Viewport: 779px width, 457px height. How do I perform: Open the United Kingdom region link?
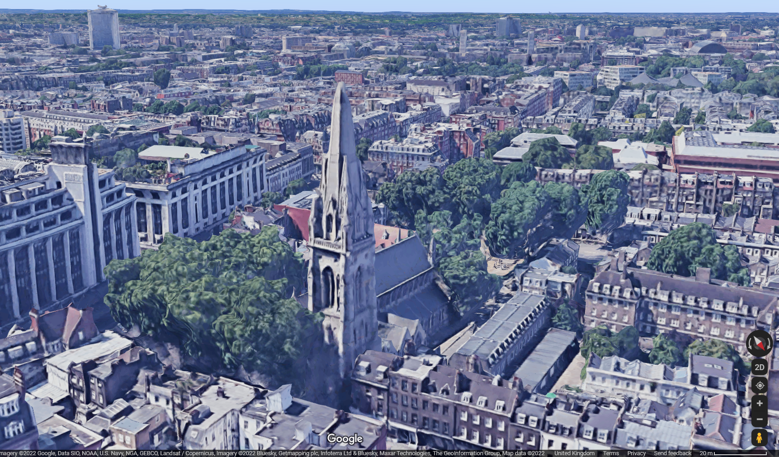(574, 453)
